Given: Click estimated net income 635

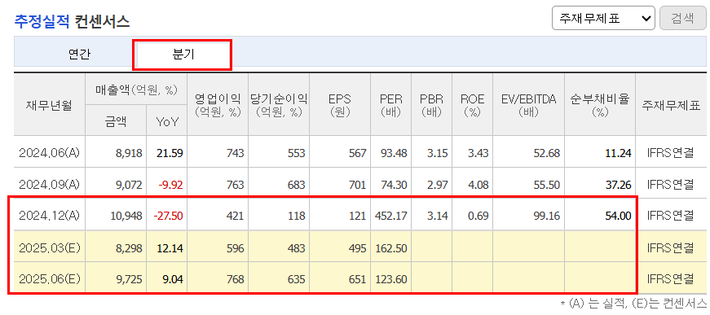Looking at the screenshot, I should (x=296, y=280).
